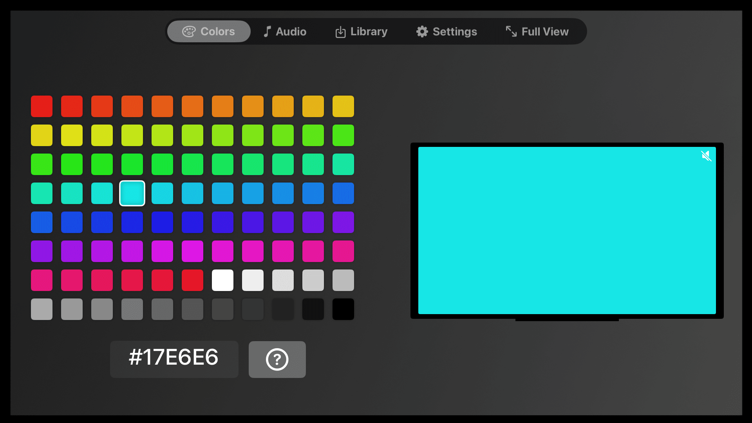Select the last bright green swatch in second row
752x423 pixels.
click(x=343, y=135)
